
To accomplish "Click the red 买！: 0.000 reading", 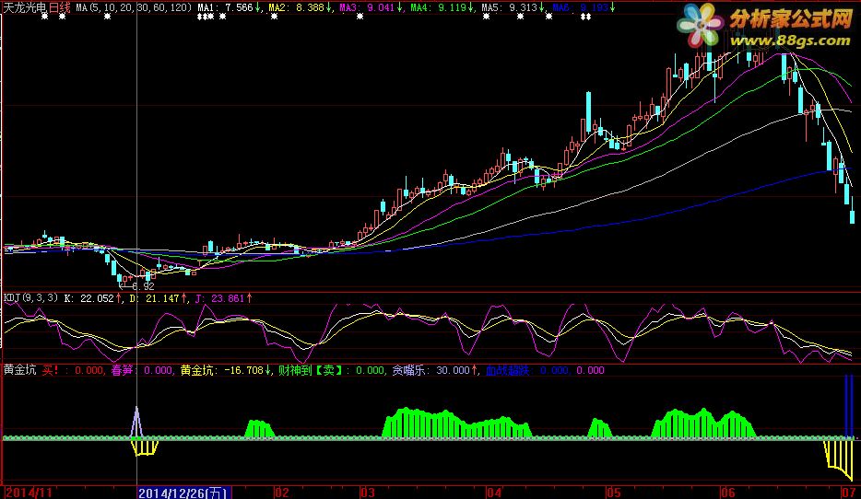I will point(73,370).
